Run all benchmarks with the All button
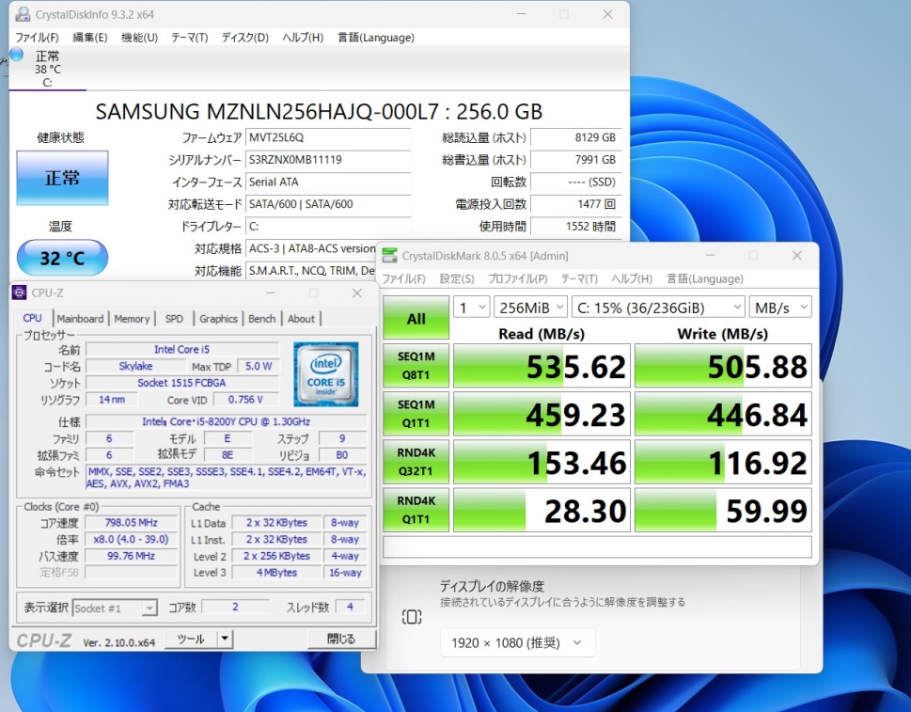911x712 pixels. click(x=416, y=318)
